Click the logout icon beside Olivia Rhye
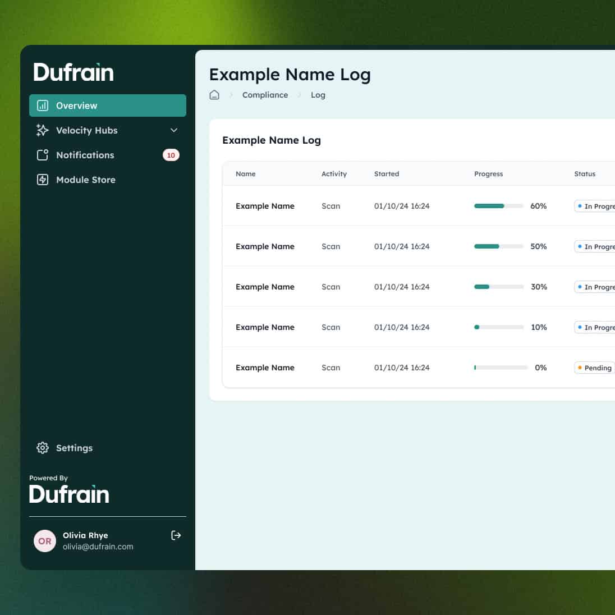615x615 pixels. [x=176, y=535]
